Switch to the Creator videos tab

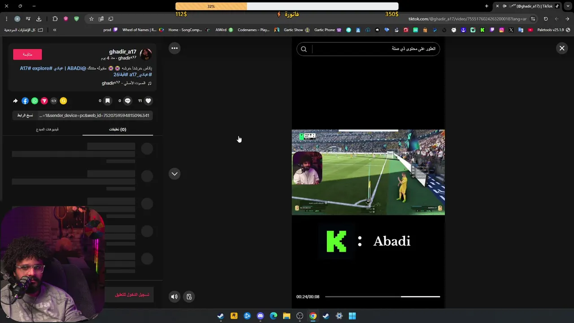click(48, 129)
